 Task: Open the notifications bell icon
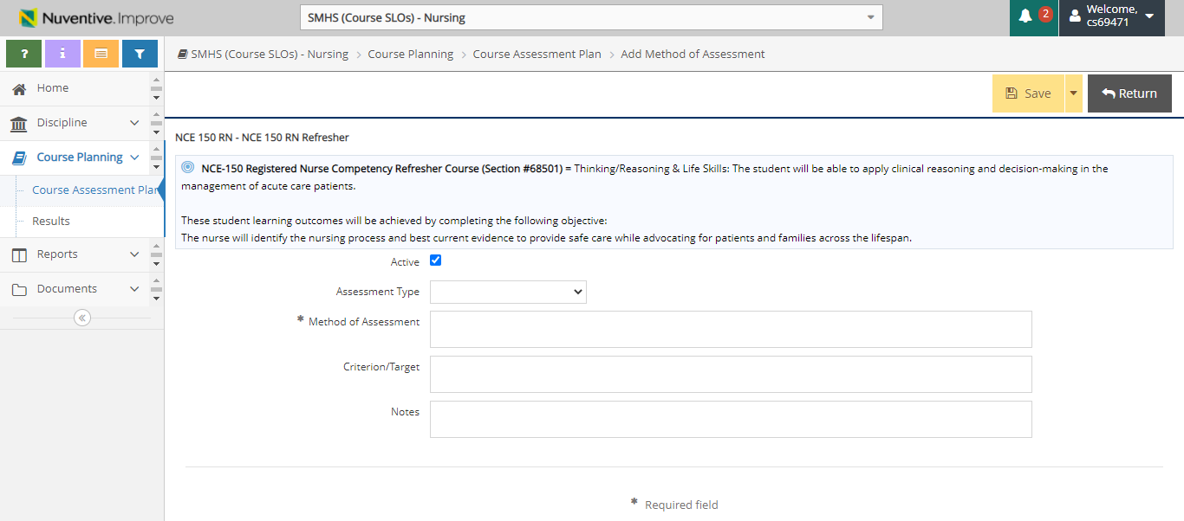(1026, 16)
